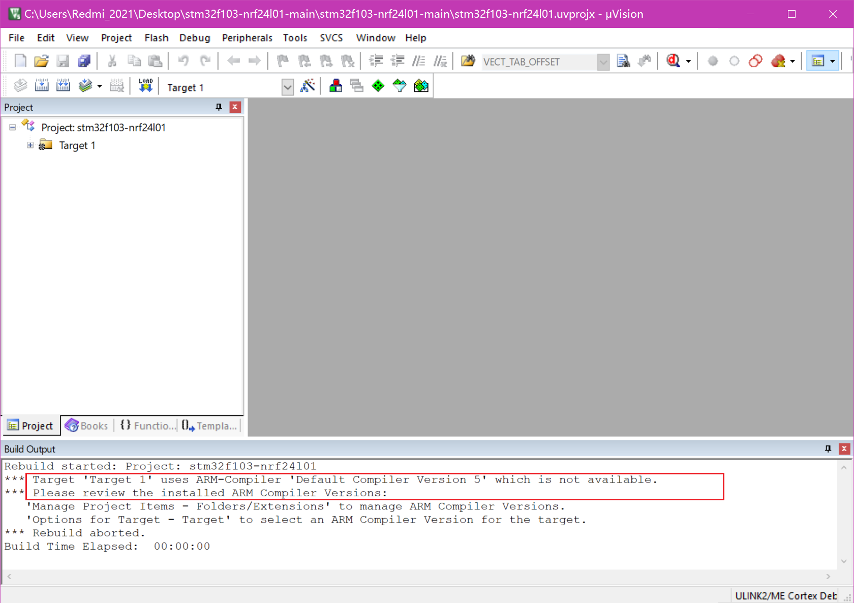
Task: Open the Tools menu
Action: (x=295, y=38)
